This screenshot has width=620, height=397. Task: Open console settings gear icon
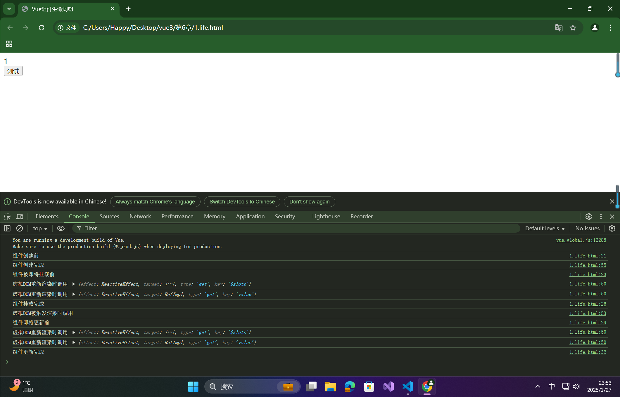click(612, 228)
